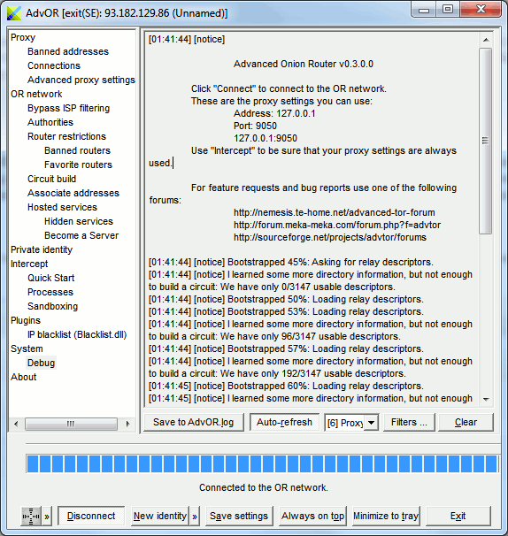Image resolution: width=508 pixels, height=536 pixels.
Task: Clear the debug log
Action: point(466,422)
